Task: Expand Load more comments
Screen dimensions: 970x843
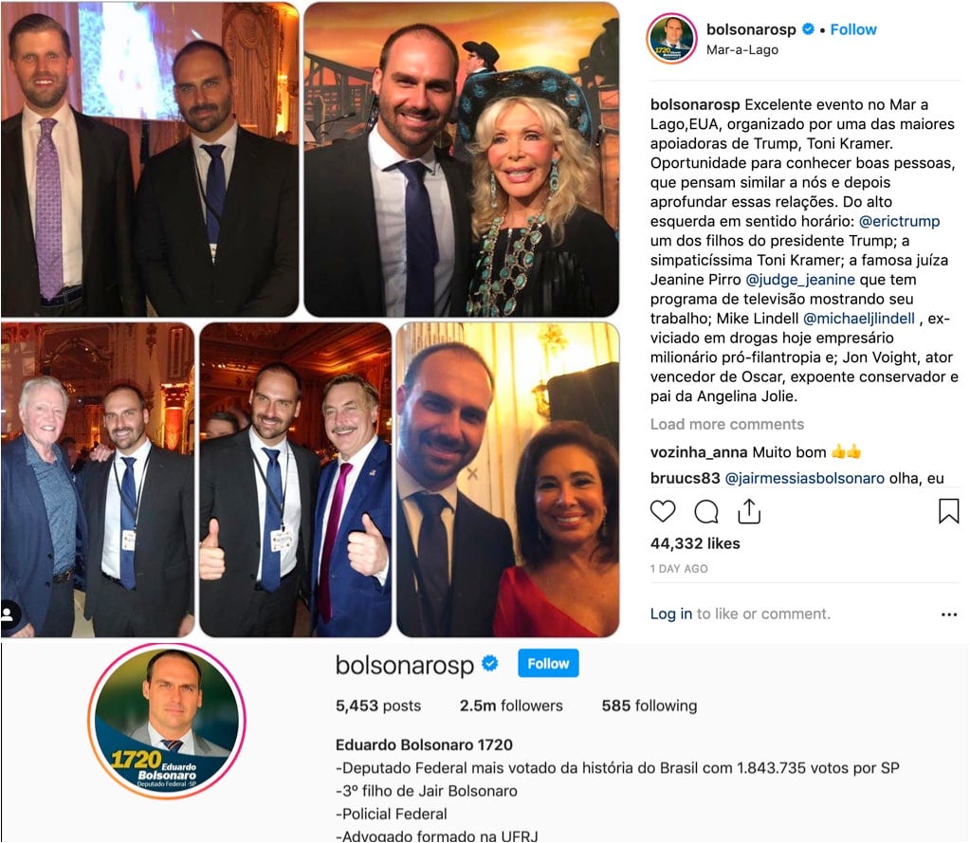Action: (x=727, y=424)
